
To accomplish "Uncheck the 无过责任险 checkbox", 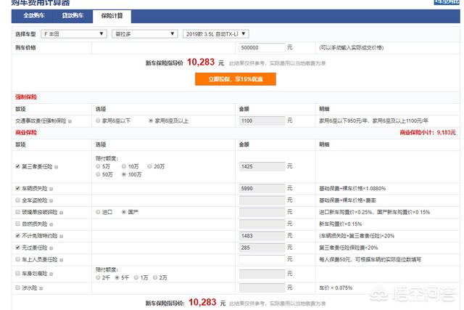I will tap(17, 248).
